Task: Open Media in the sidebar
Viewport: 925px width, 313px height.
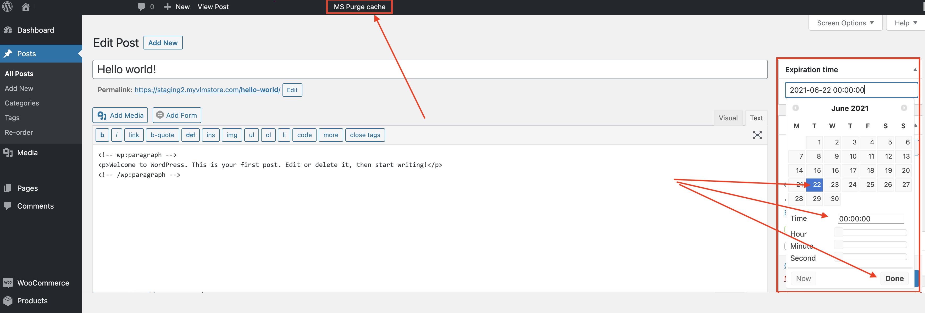Action: point(27,153)
